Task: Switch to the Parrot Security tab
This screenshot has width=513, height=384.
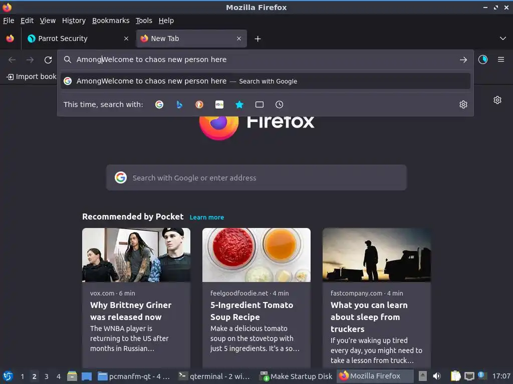Action: click(77, 38)
